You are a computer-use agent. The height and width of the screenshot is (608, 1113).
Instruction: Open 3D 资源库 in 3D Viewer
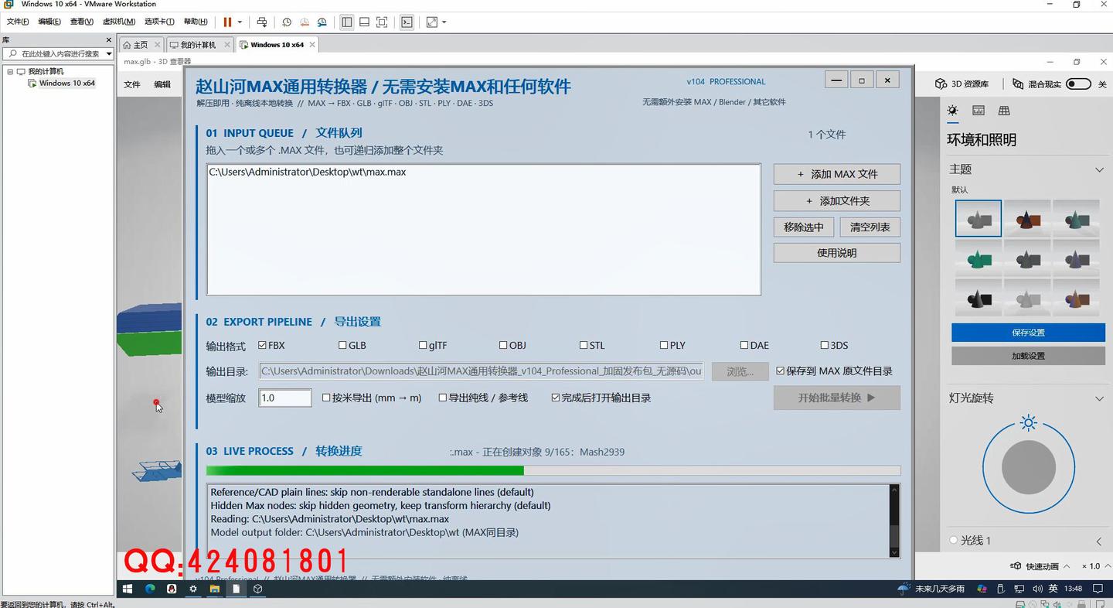click(x=962, y=84)
